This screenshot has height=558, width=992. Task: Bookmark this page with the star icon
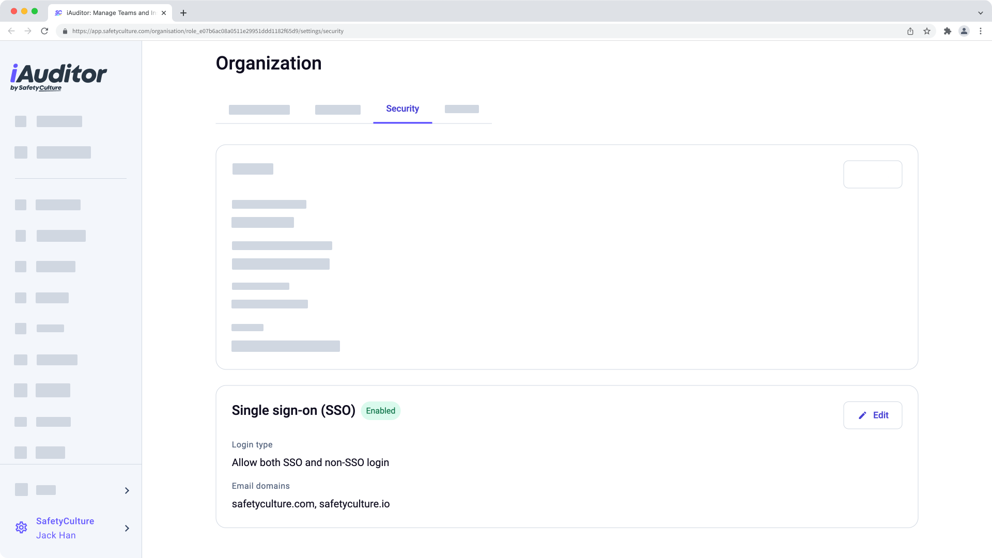tap(926, 31)
